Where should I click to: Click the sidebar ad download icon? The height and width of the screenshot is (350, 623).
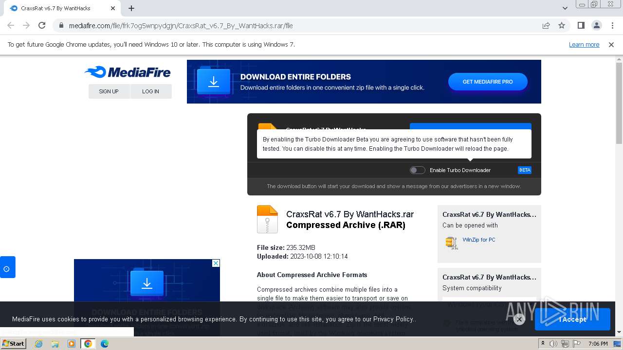tap(147, 282)
